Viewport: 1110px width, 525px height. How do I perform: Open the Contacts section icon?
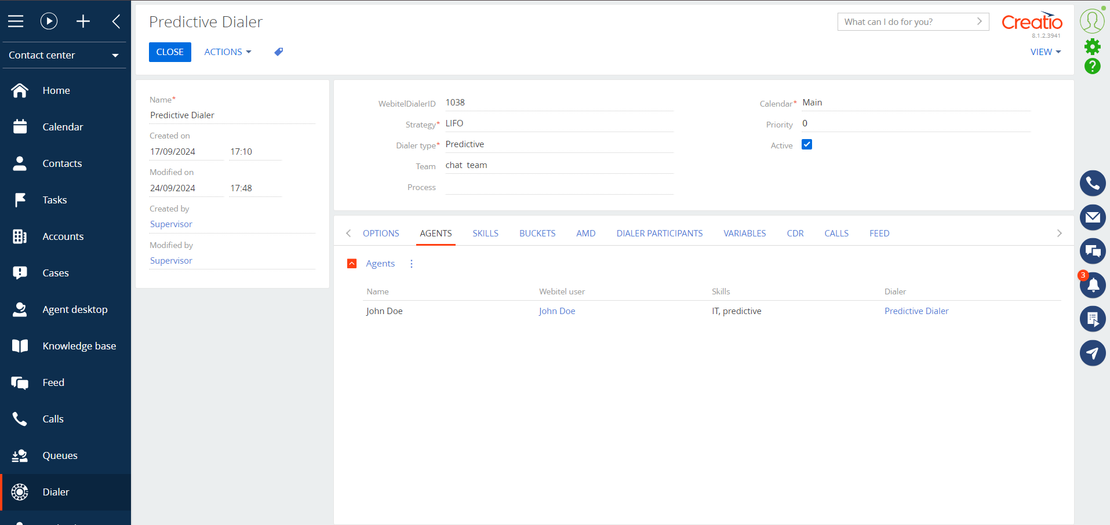tap(20, 163)
